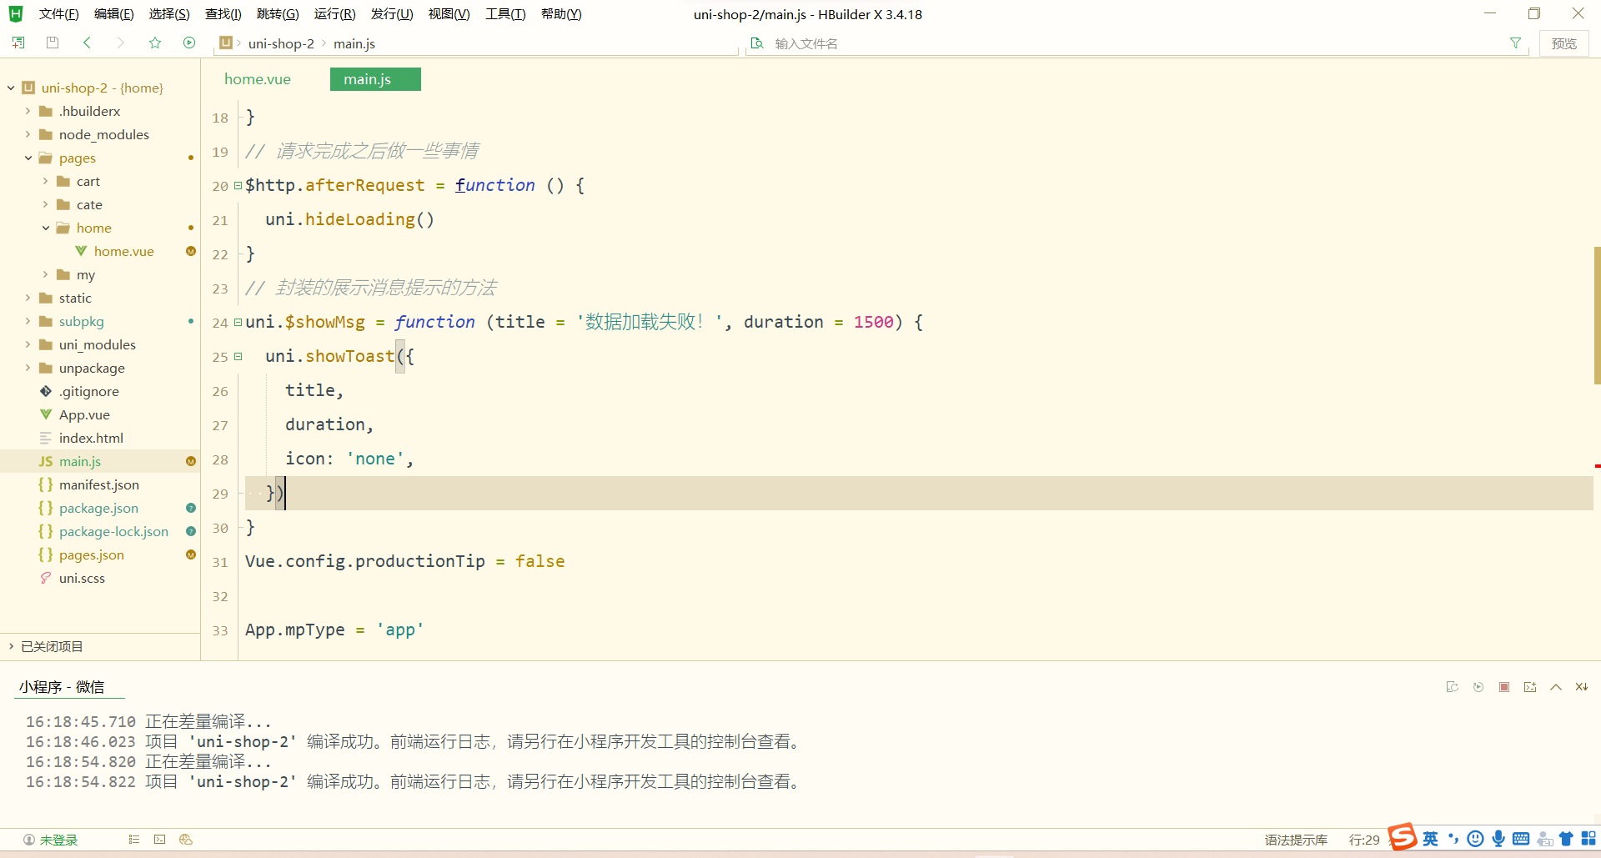
Task: Click the Save file icon
Action: [52, 43]
